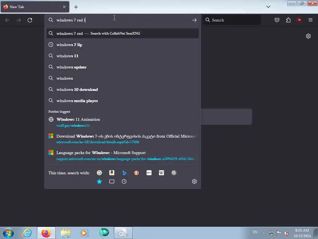Go back one page
318x239 pixels.
7,20
